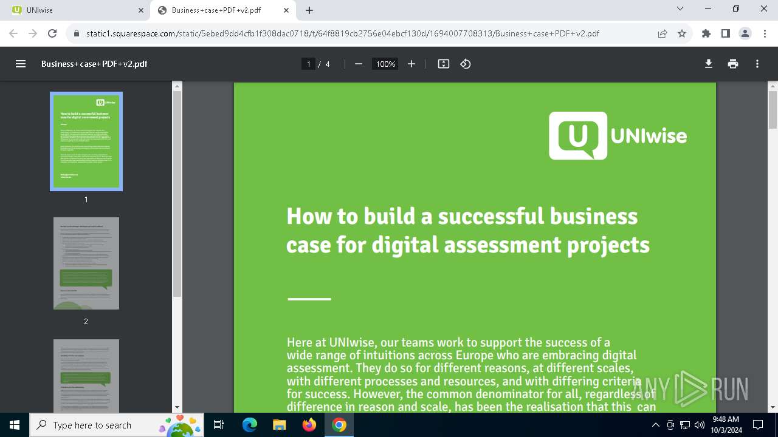Zoom out of the PDF document

coord(359,64)
